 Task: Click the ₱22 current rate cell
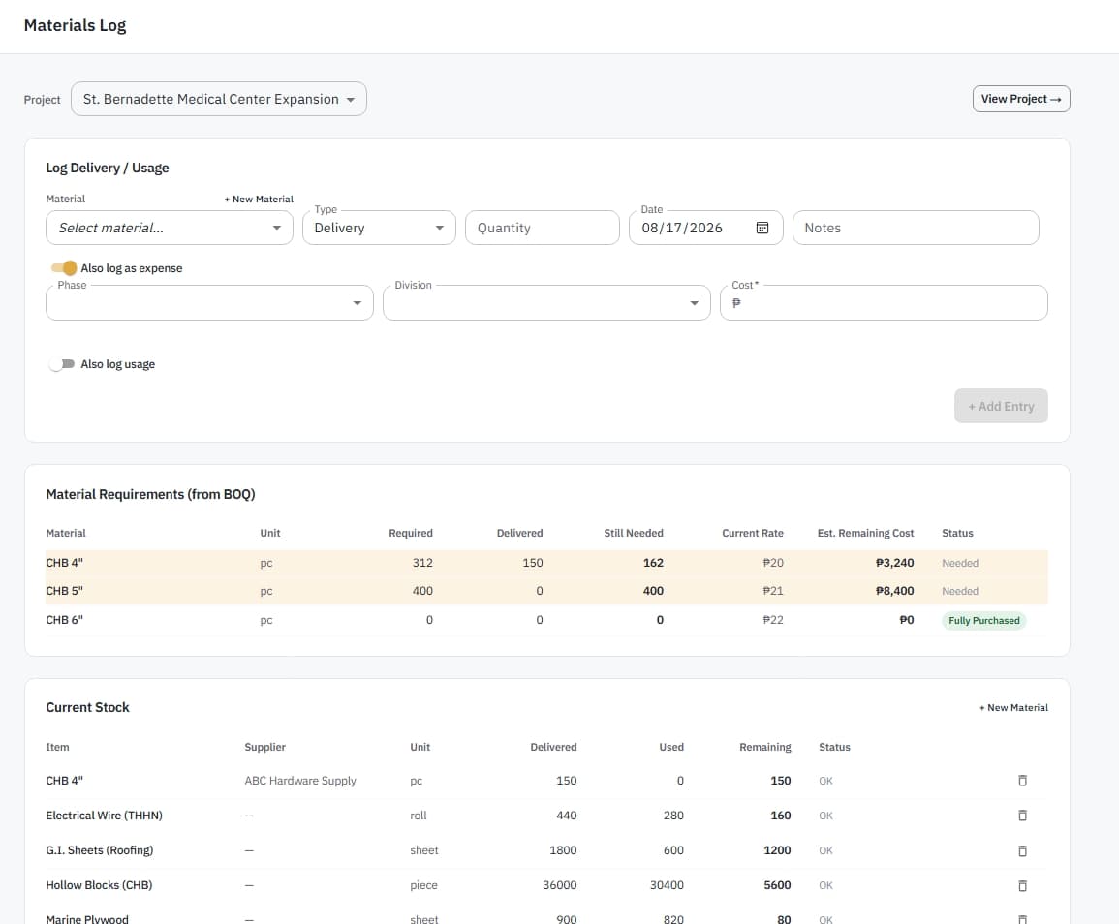pos(773,620)
